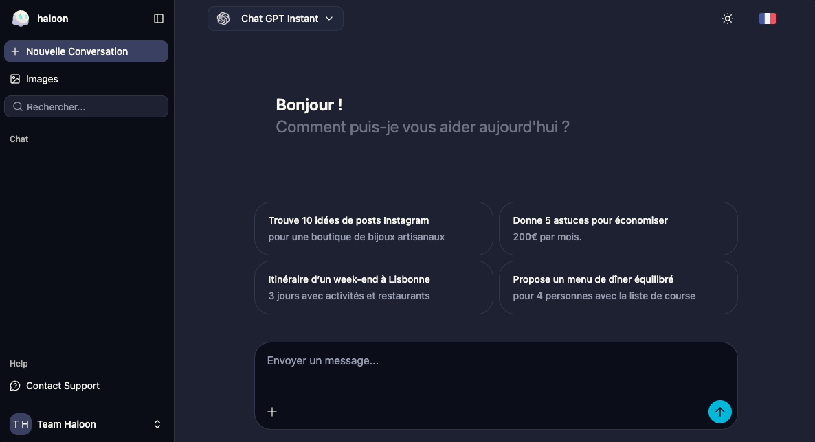The image size is (815, 442).
Task: Click the Rechercher search field
Action: point(93,107)
